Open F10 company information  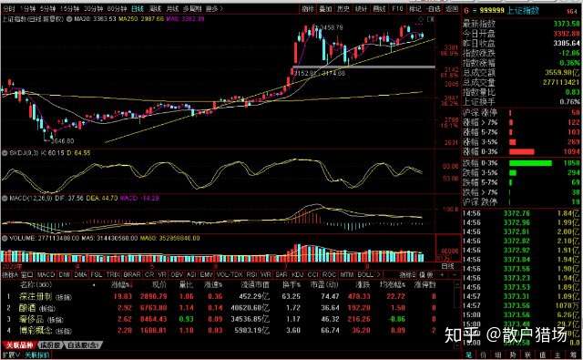click(397, 8)
